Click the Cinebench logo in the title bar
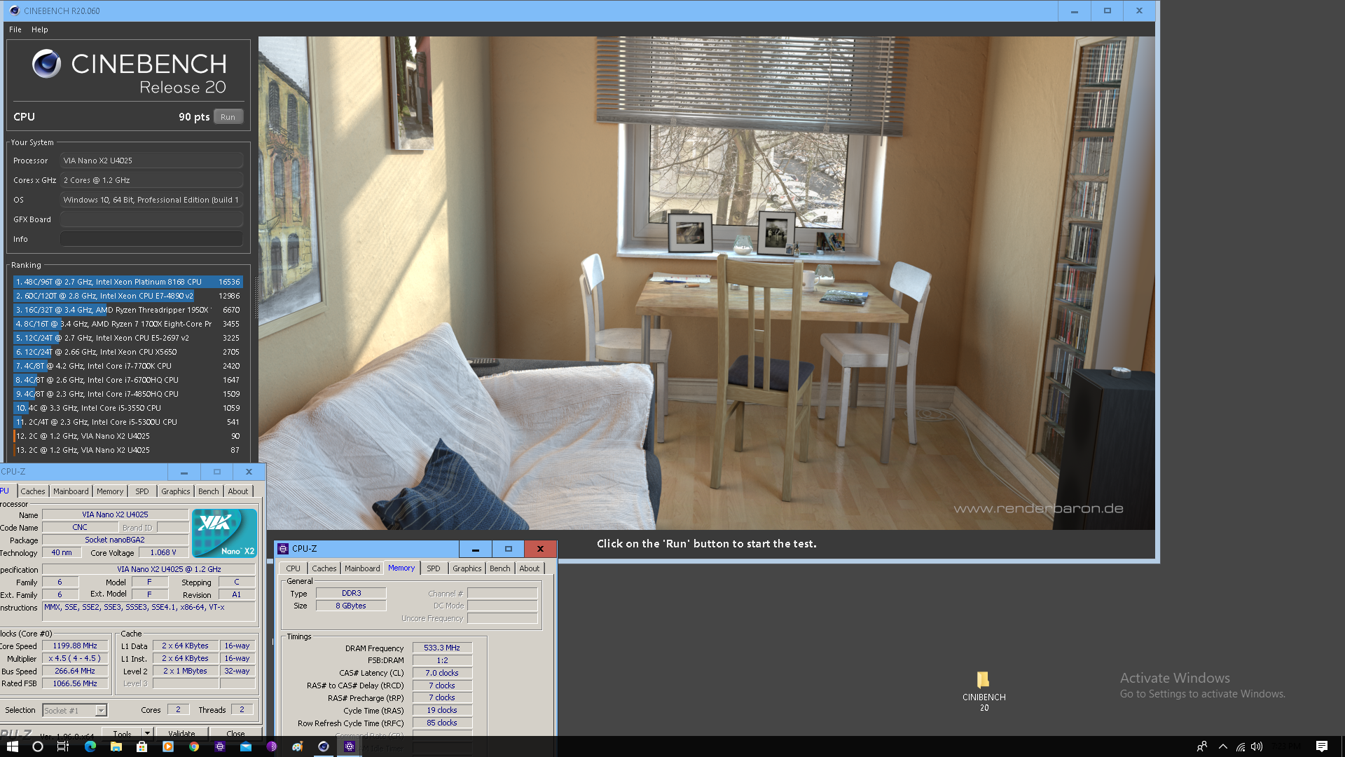 pos(14,11)
